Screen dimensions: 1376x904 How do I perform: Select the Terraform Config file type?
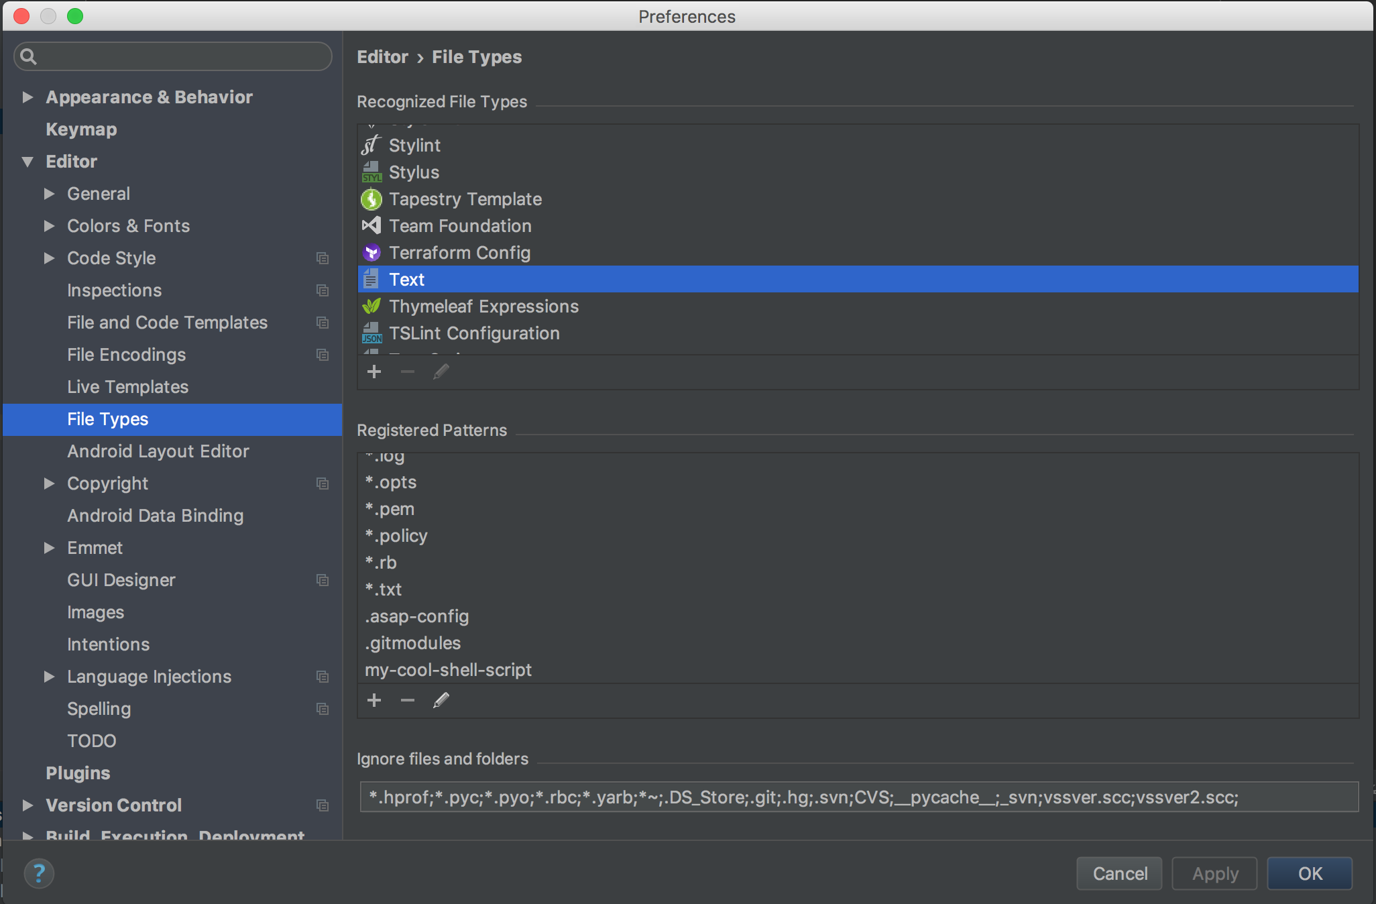tap(459, 253)
